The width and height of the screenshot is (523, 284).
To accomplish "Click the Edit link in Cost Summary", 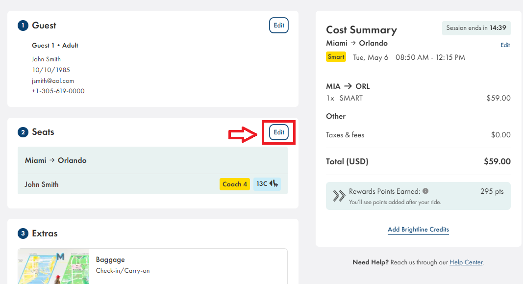I will point(505,45).
